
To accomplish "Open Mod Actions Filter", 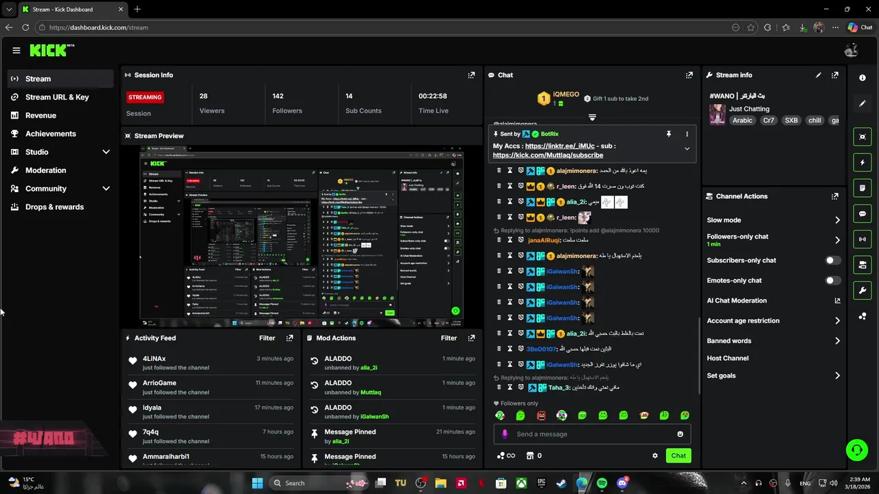I will [x=448, y=338].
